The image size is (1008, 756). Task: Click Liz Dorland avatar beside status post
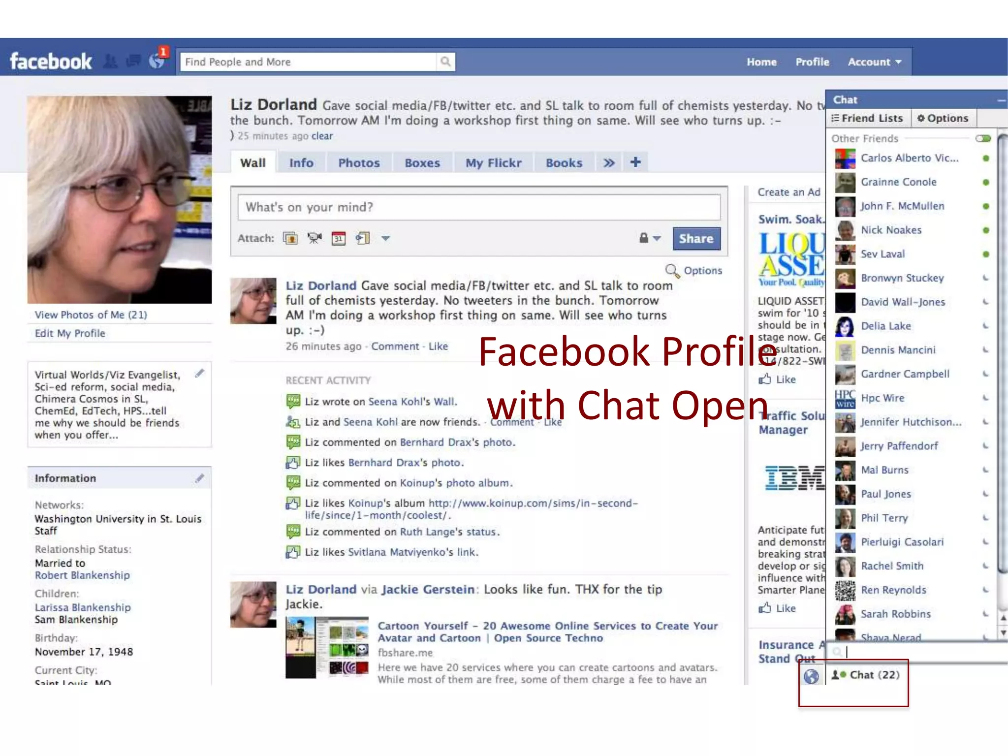(253, 301)
